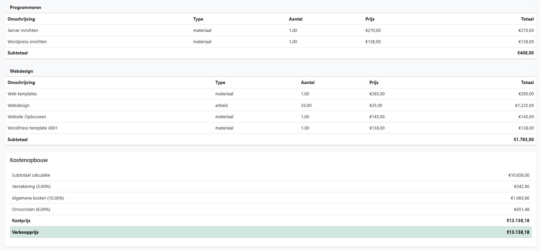Click the Type header in the Programmeren table
Screen dimensions: 540x251
point(198,19)
